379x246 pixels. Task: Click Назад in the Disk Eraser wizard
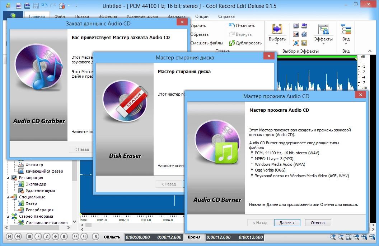tap(169, 184)
